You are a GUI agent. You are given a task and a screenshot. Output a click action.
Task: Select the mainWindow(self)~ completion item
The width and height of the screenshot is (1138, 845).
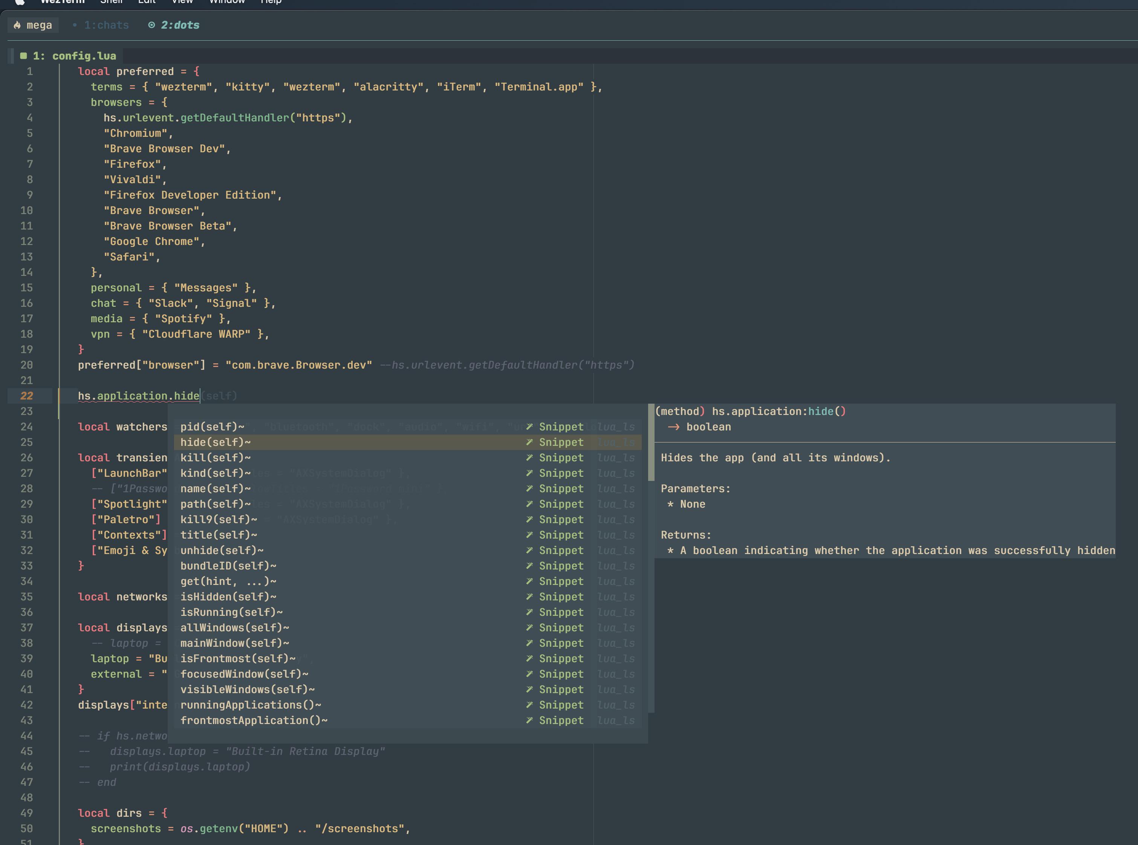[x=408, y=643]
